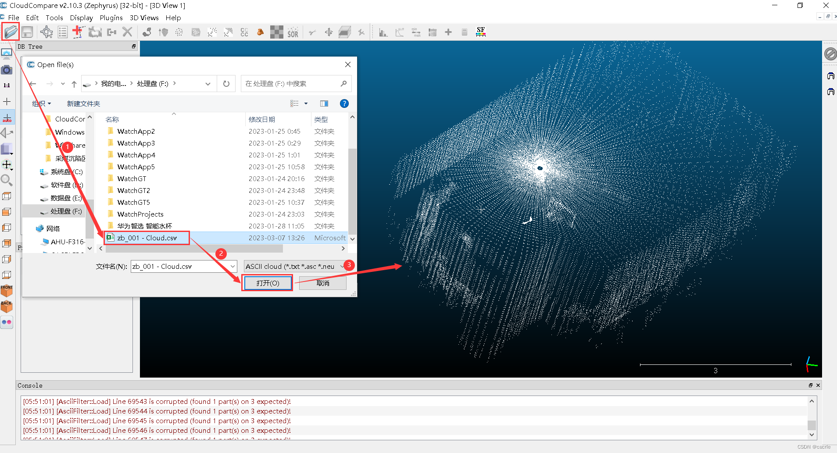Click the 打开(O) button
Screen dimensions: 837x453
268,283
